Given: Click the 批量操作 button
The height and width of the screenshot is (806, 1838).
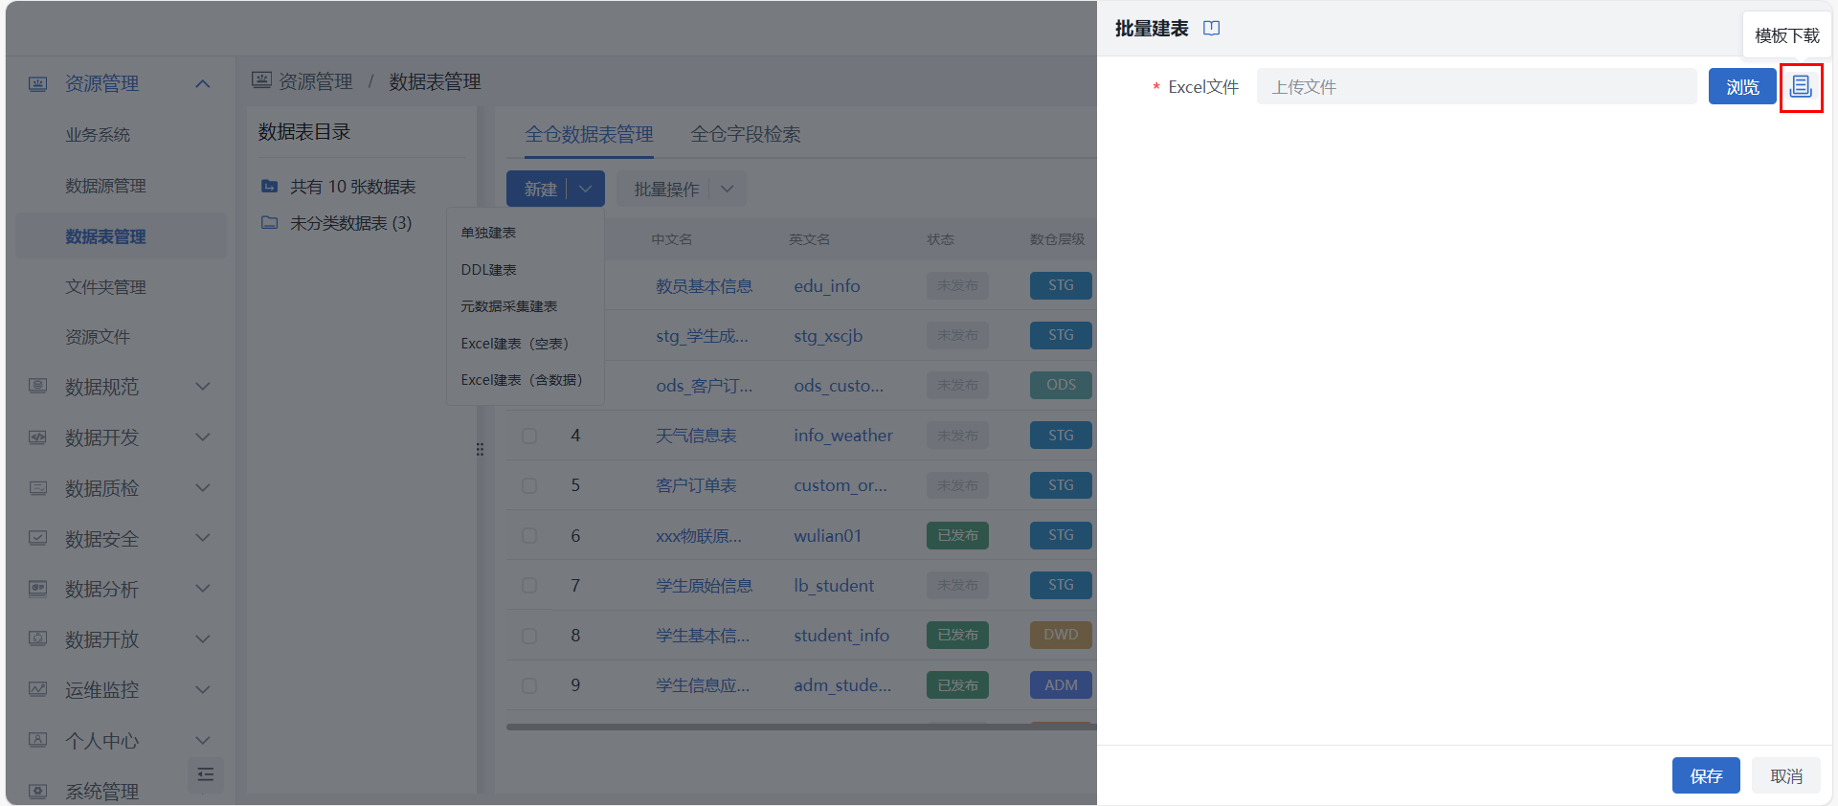Looking at the screenshot, I should (x=666, y=190).
